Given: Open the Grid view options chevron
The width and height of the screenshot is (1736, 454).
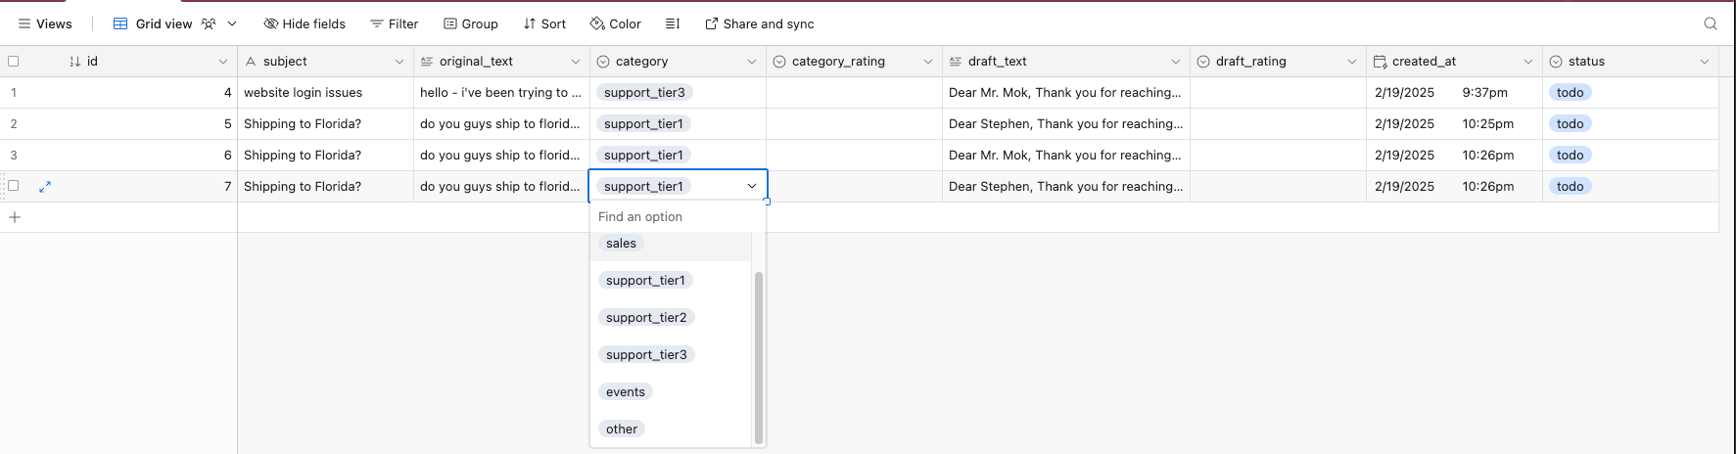Looking at the screenshot, I should point(232,23).
